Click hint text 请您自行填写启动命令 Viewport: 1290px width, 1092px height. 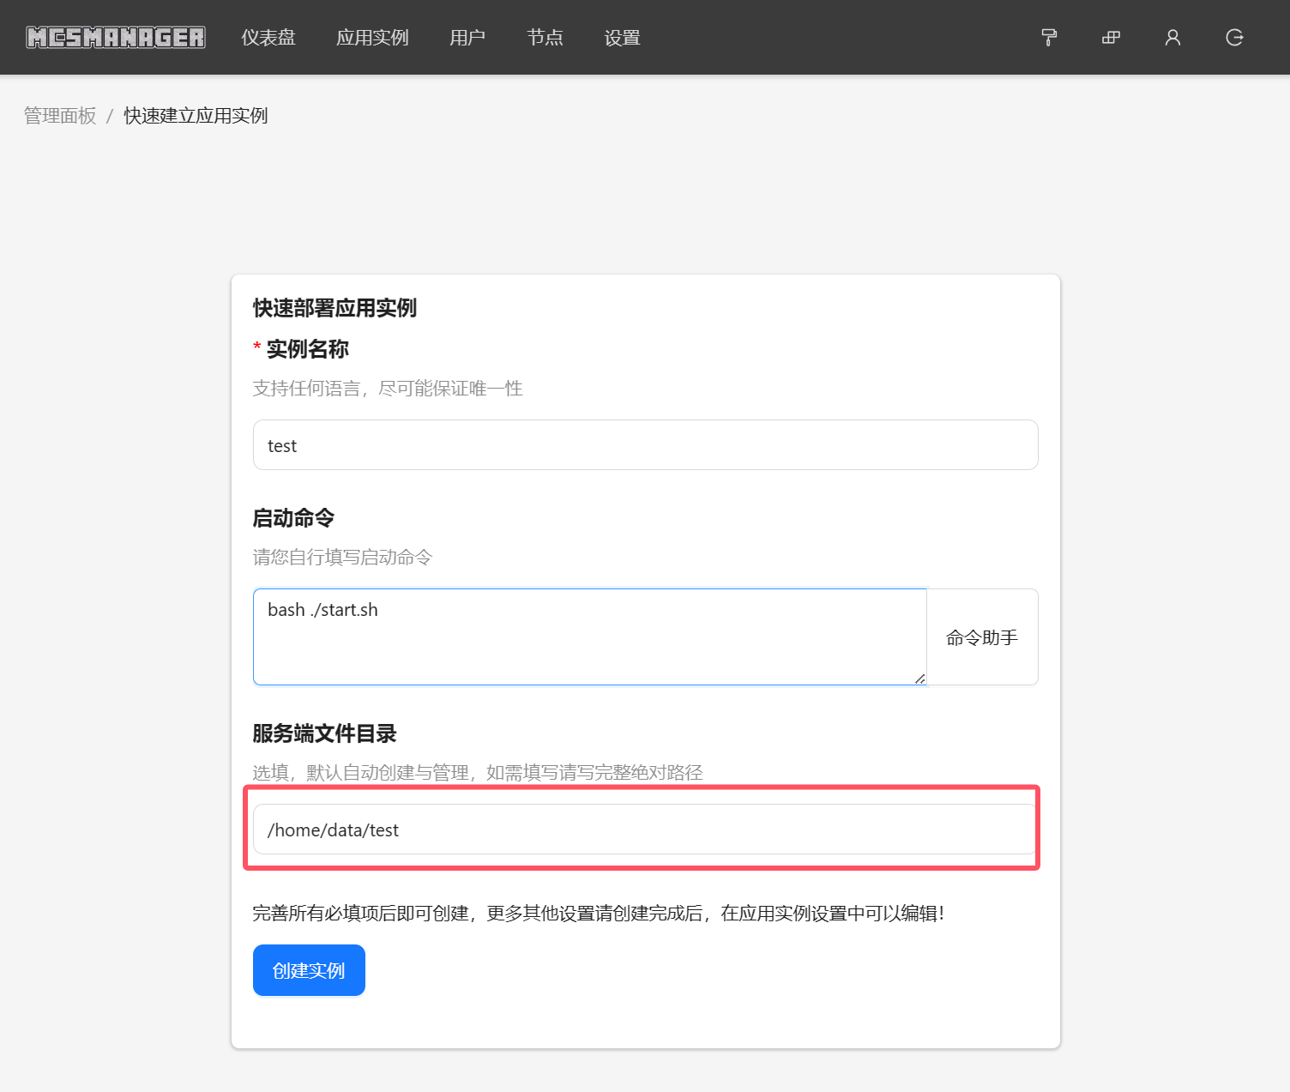pos(342,558)
